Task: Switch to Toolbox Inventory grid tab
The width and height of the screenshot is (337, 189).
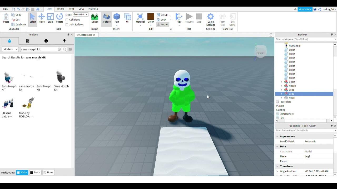Action: point(28,41)
